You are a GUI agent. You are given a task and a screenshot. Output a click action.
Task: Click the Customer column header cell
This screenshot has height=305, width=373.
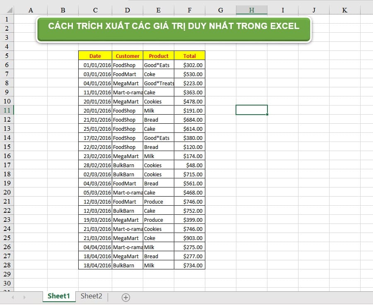coord(128,56)
